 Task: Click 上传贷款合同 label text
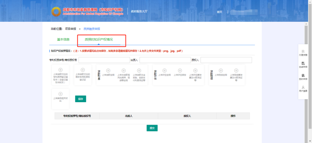(108, 75)
